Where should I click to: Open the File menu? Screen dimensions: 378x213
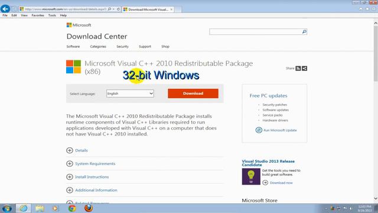5,15
